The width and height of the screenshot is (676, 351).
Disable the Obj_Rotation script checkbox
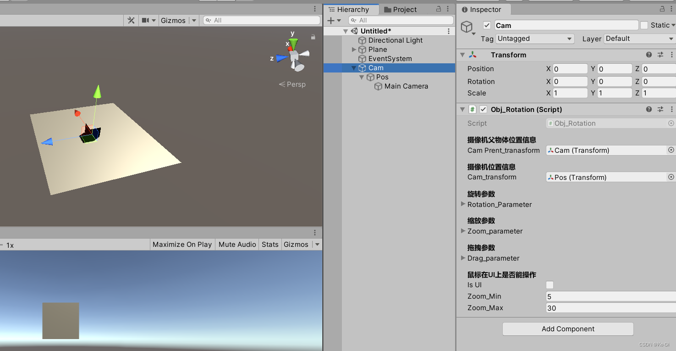coord(484,109)
